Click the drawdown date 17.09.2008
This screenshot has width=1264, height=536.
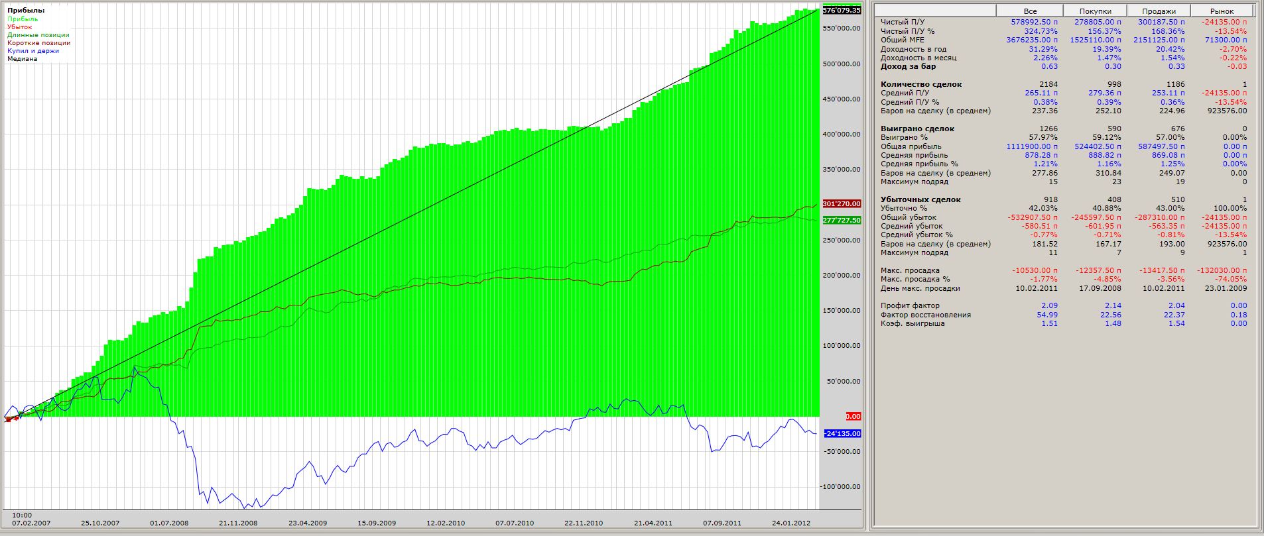tap(1100, 288)
